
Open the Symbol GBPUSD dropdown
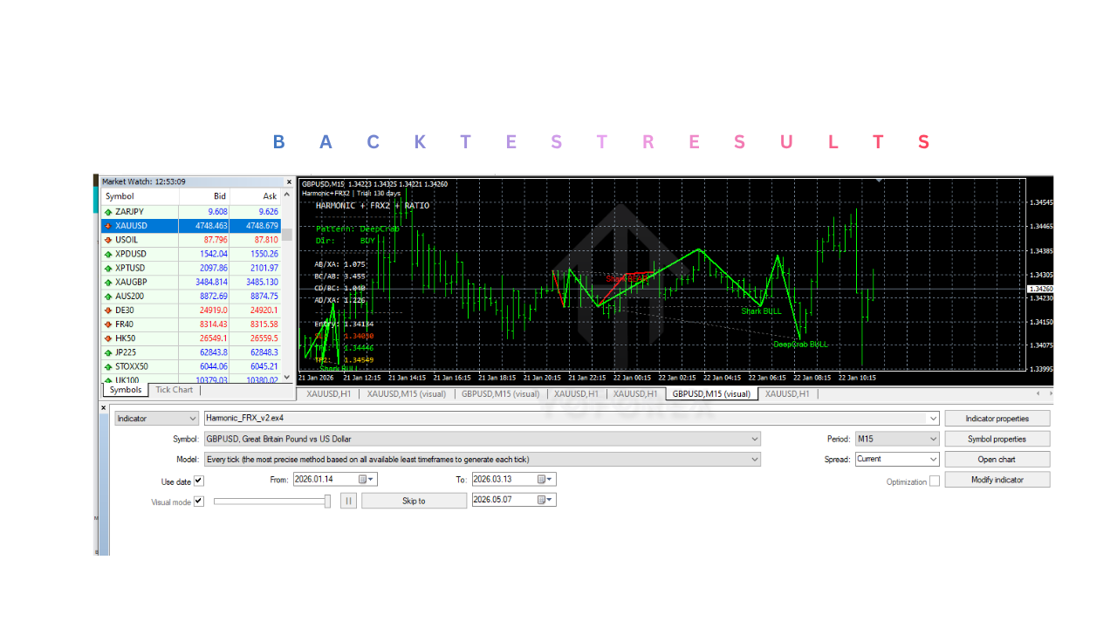(481, 439)
